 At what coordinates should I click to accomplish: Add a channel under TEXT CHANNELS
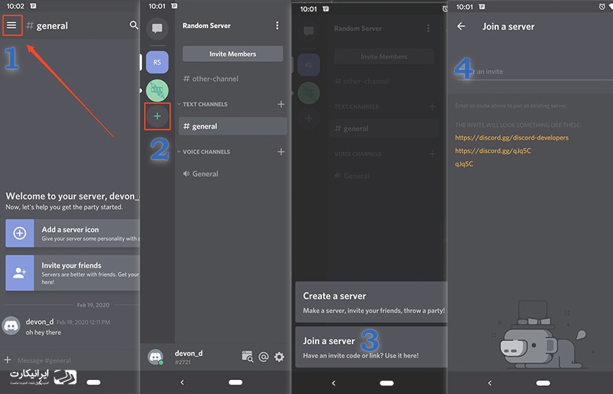coord(281,104)
